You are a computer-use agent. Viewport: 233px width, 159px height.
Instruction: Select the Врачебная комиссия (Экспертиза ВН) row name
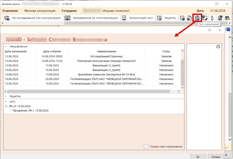[x=107, y=74]
